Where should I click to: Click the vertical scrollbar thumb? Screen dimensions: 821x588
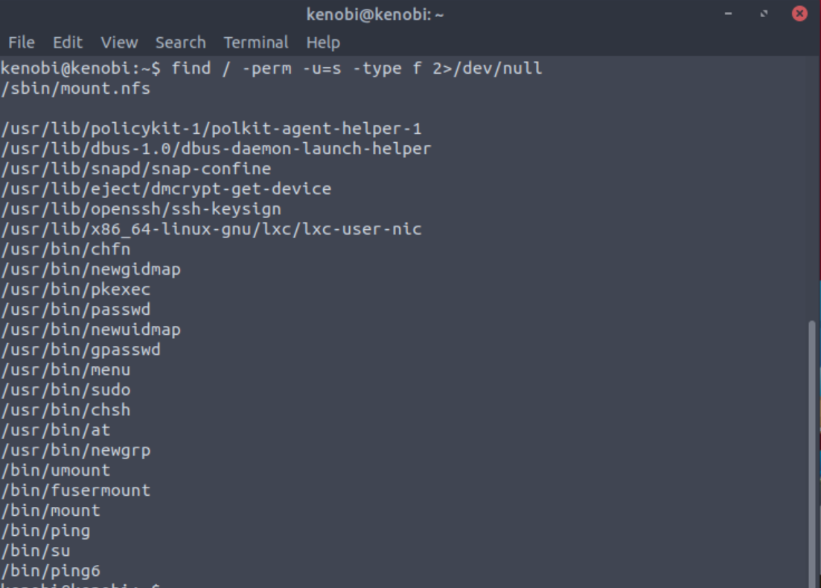812,447
